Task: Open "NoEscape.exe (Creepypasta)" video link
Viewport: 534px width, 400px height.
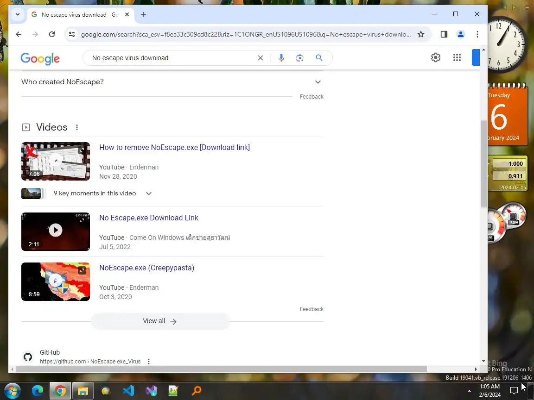Action: 146,268
